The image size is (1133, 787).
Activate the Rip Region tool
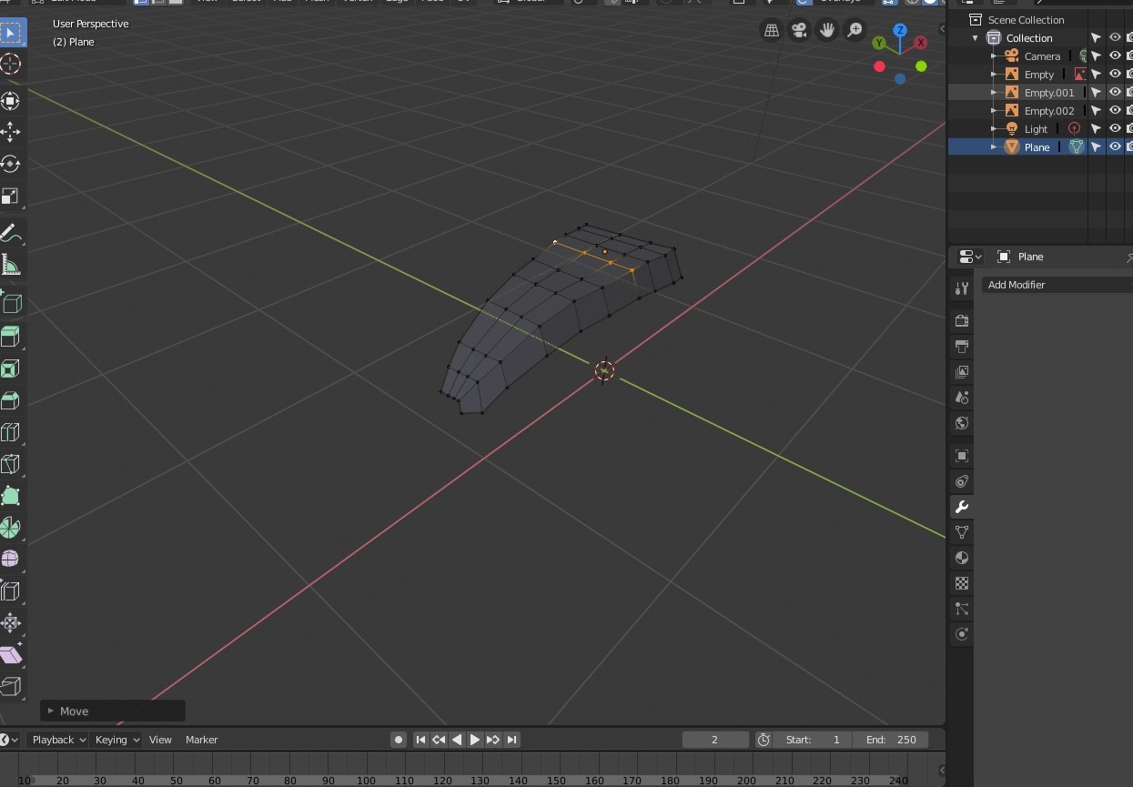(11, 686)
